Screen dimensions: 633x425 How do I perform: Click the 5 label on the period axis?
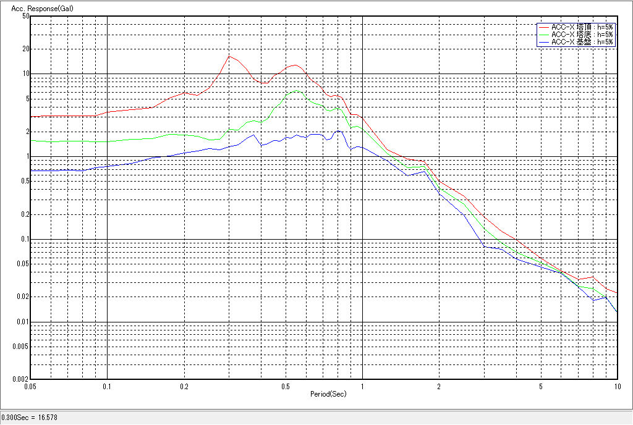coord(540,386)
